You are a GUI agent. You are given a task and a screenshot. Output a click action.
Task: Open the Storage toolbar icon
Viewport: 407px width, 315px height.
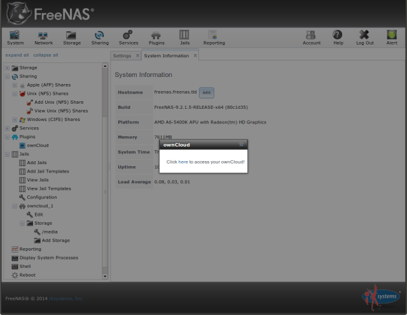(x=71, y=35)
